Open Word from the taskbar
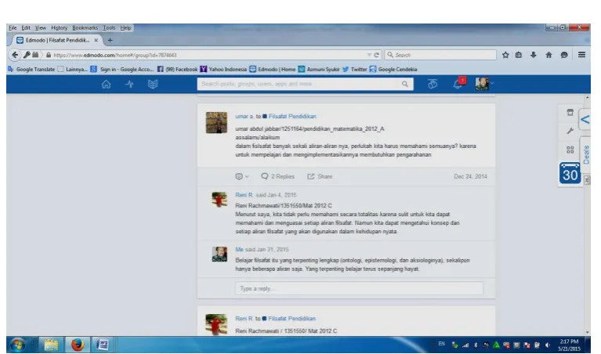The width and height of the screenshot is (601, 354). tap(102, 345)
